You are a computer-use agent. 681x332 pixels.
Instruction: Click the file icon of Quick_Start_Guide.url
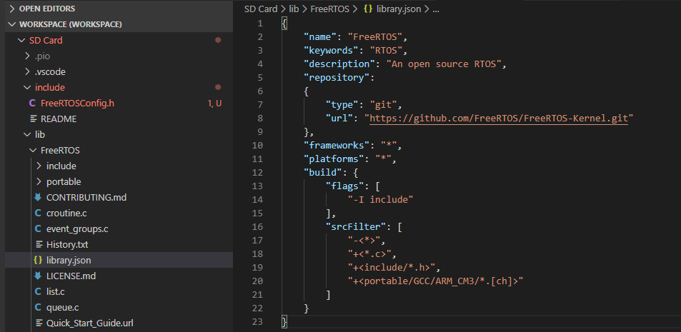click(39, 323)
